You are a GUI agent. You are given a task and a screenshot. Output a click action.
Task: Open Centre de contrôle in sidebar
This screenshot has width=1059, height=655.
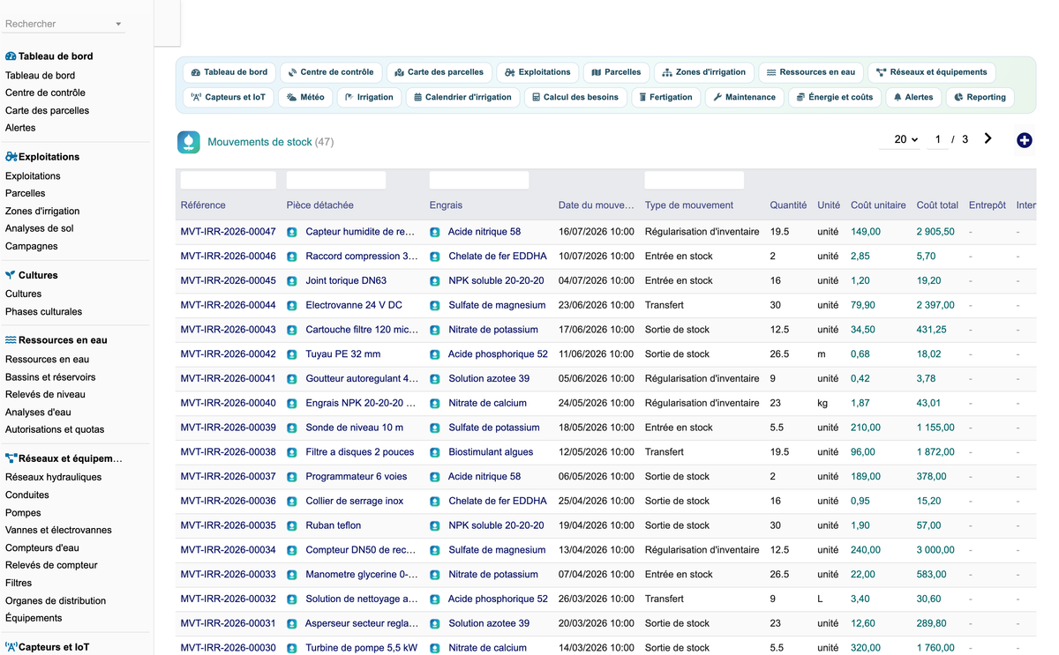coord(45,93)
